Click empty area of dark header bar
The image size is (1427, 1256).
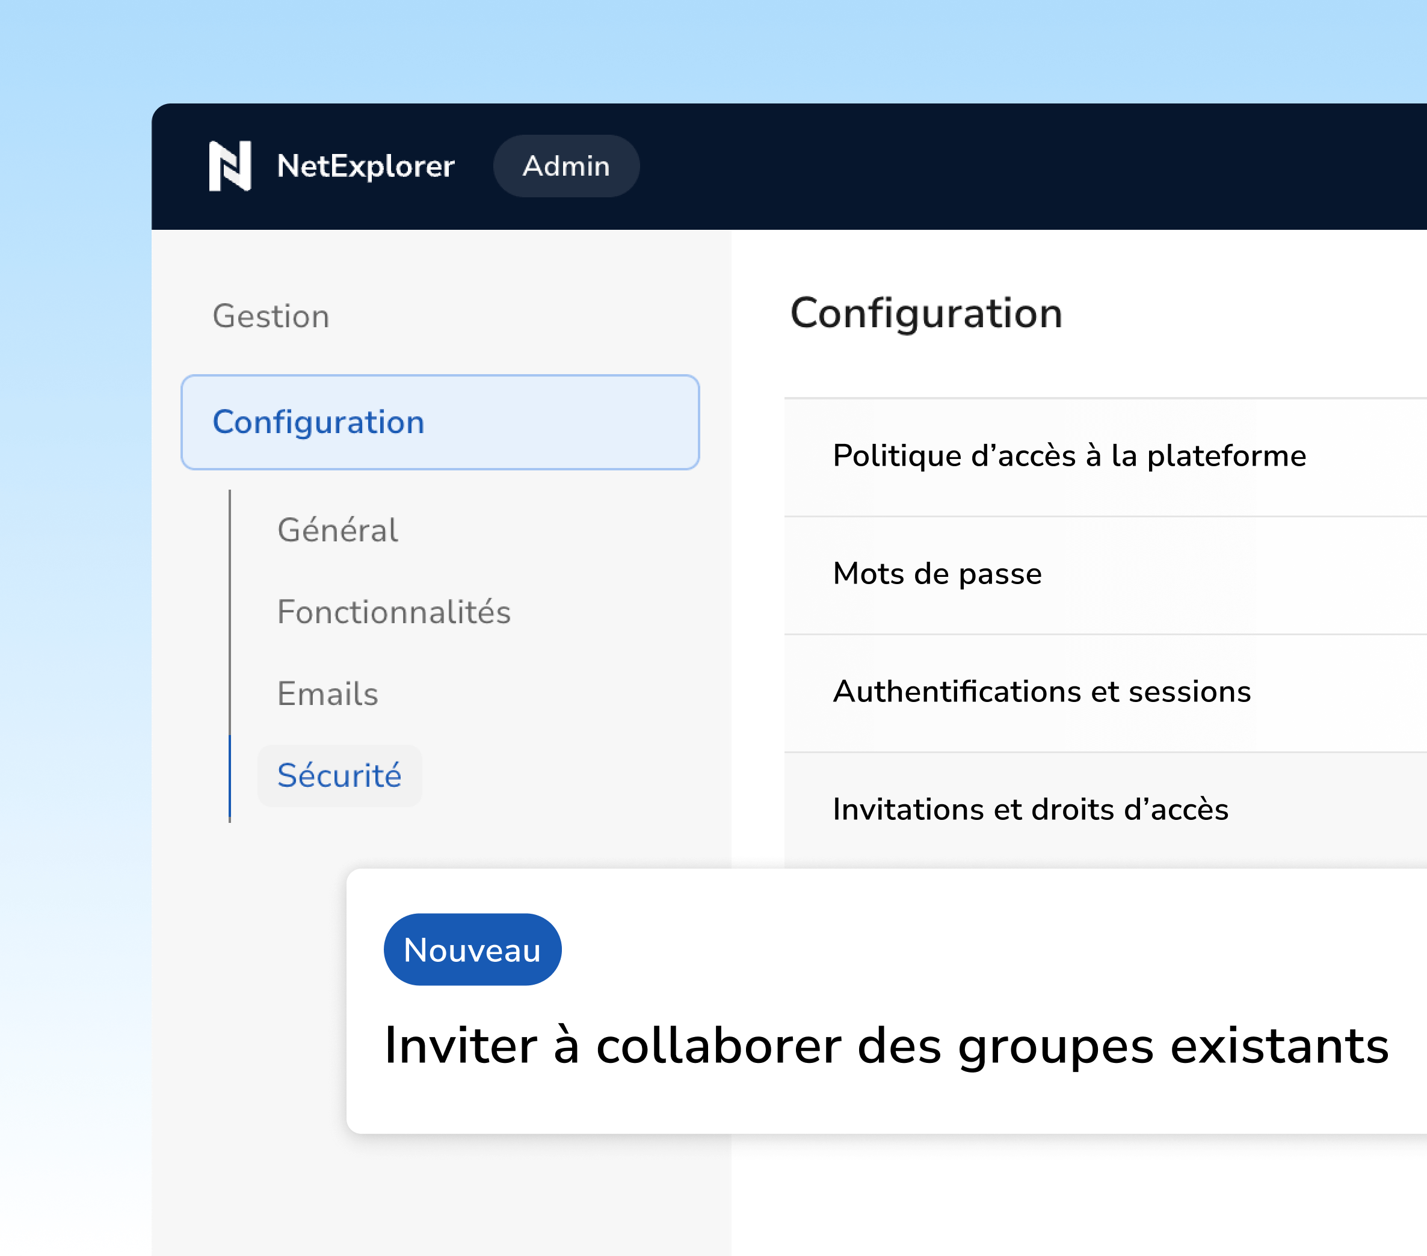1047,166
